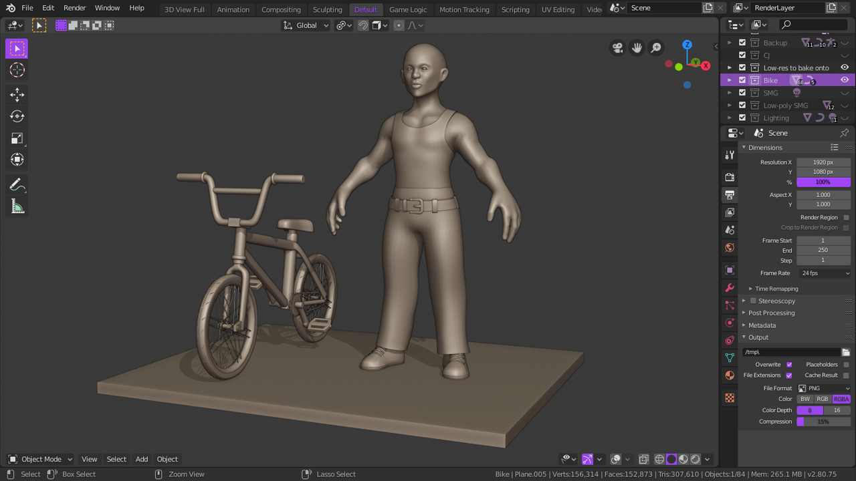Open the Object properties tab
Image resolution: width=856 pixels, height=481 pixels.
click(730, 270)
